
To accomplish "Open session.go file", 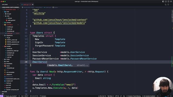I will coord(10,55).
